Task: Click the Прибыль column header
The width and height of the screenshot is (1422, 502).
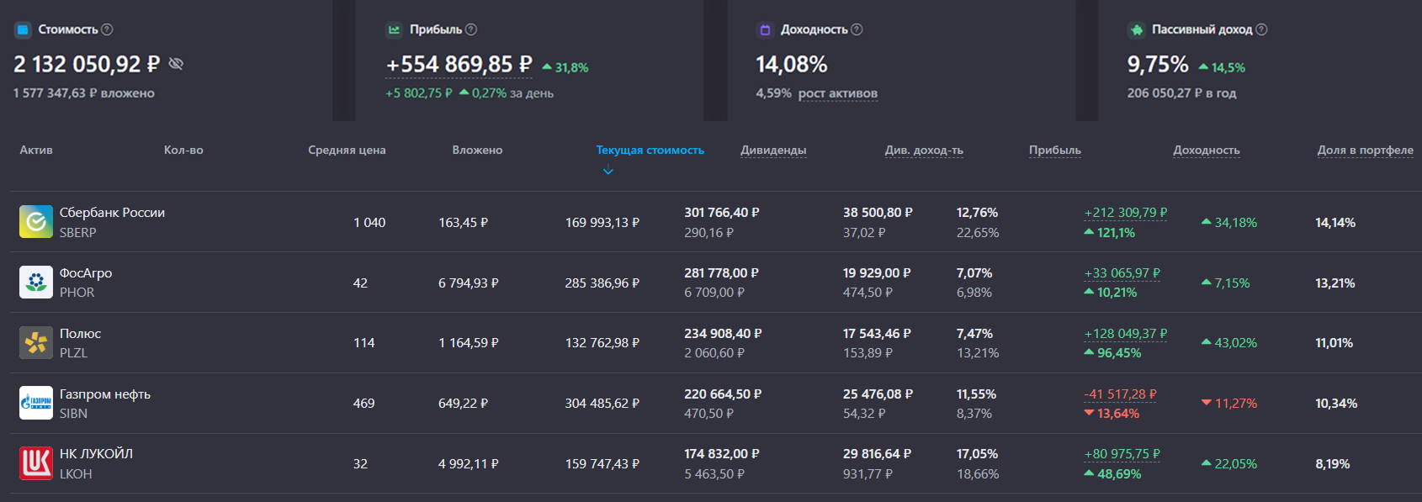Action: click(x=1055, y=150)
